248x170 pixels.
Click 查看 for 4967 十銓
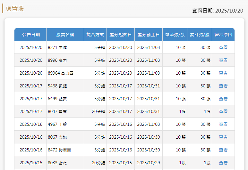[223, 124]
